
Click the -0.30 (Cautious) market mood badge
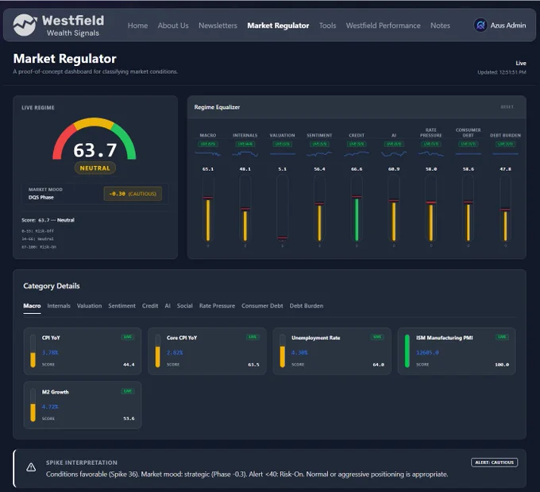133,194
